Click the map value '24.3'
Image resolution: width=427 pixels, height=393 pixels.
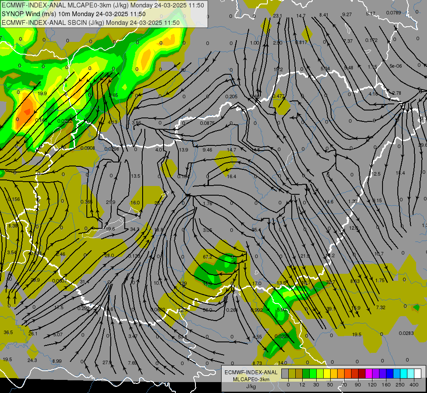(x=32, y=360)
